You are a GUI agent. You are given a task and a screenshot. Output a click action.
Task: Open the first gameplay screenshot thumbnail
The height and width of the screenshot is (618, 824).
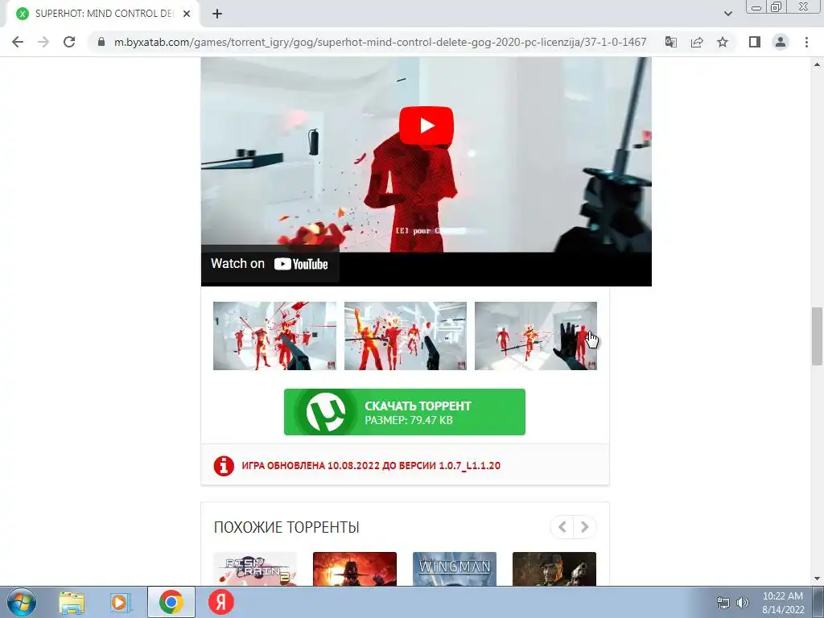(x=275, y=336)
